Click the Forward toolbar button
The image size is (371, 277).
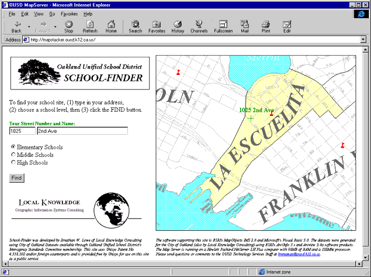pyautogui.click(x=43, y=26)
